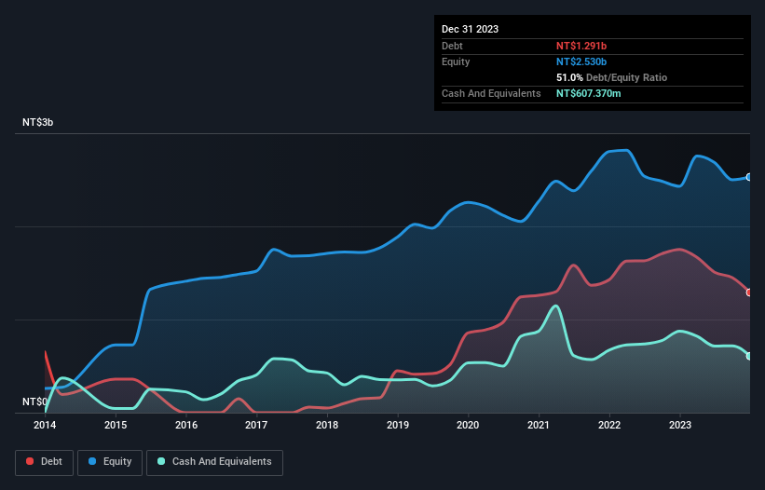
Task: Click the 2015 x-axis label
Action: (x=116, y=425)
